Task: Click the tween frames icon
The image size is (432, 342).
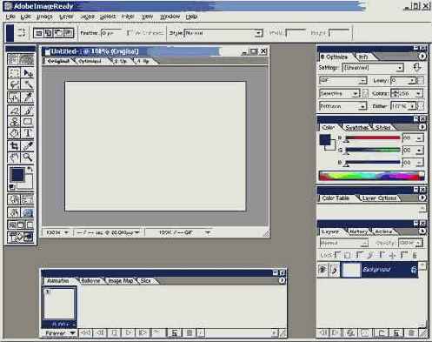Action: click(x=156, y=332)
